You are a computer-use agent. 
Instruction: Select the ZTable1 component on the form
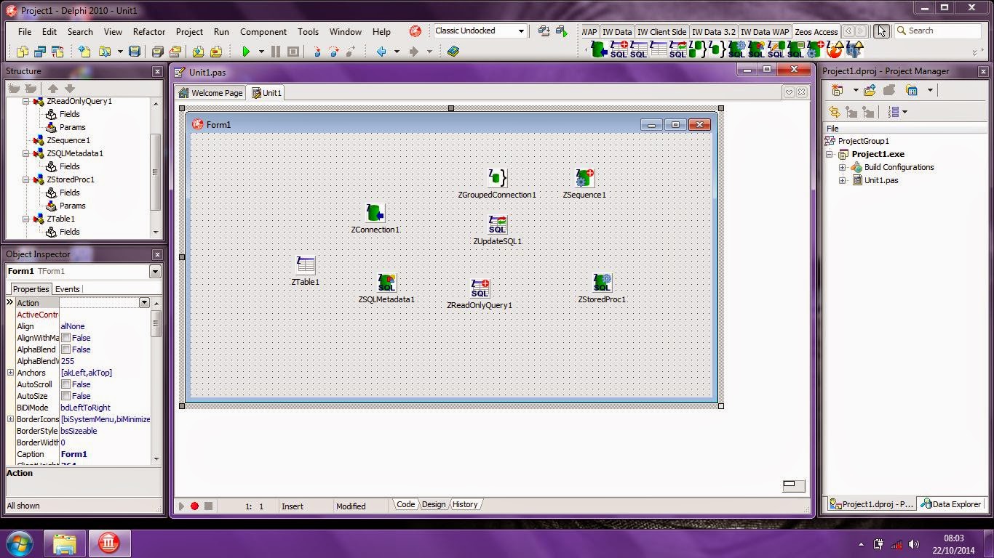pyautogui.click(x=306, y=265)
